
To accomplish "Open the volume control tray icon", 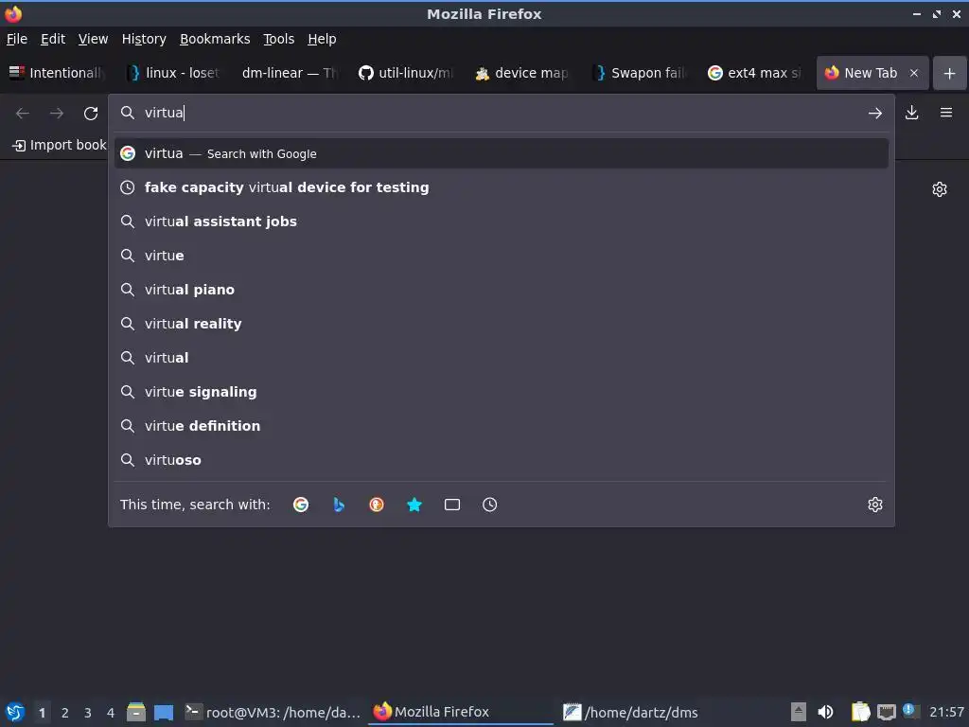I will click(825, 712).
